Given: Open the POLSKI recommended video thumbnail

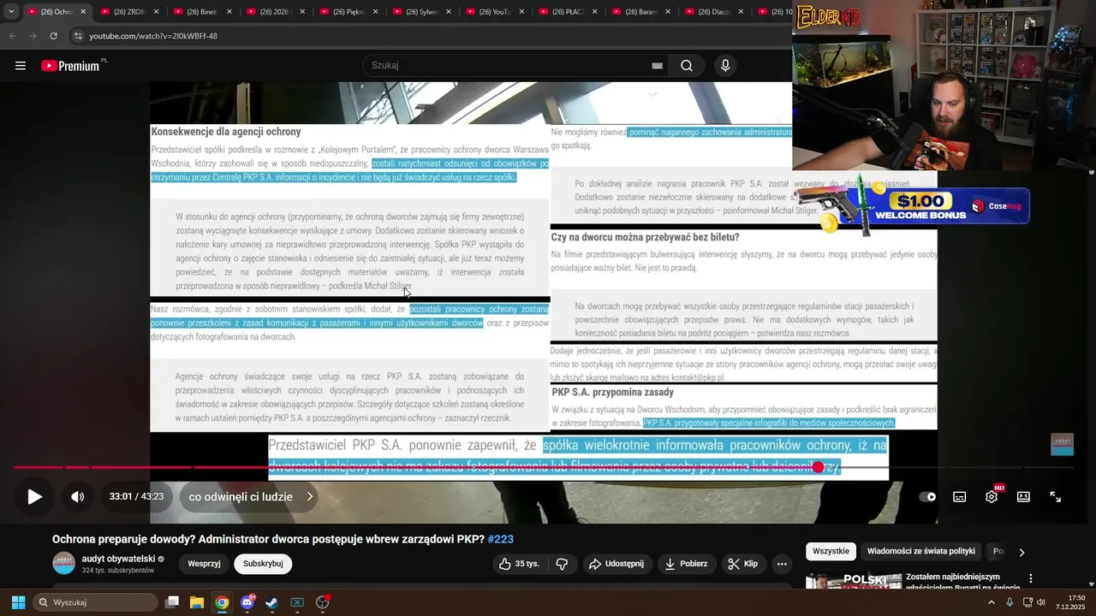Looking at the screenshot, I should point(853,579).
